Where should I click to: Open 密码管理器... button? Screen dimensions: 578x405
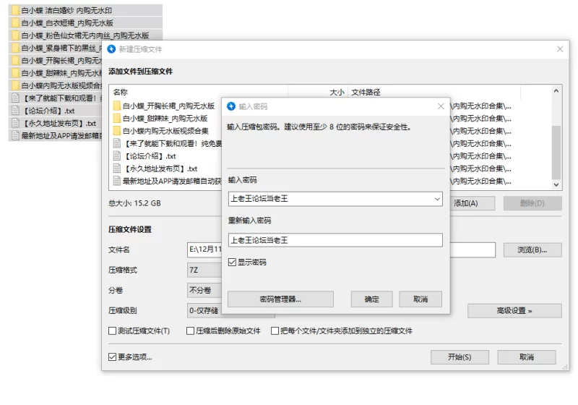[280, 299]
